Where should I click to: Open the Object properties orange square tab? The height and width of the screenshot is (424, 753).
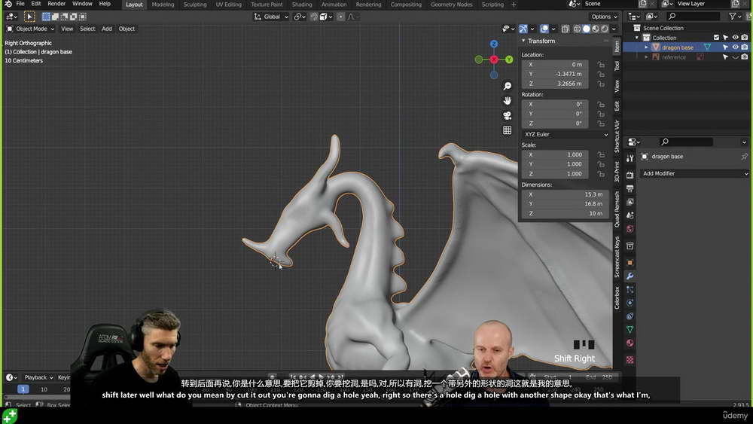pos(630,263)
